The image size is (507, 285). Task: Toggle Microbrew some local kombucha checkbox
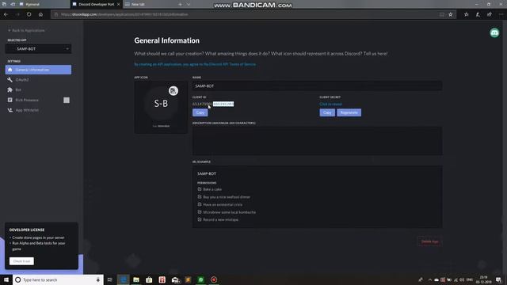pos(200,212)
